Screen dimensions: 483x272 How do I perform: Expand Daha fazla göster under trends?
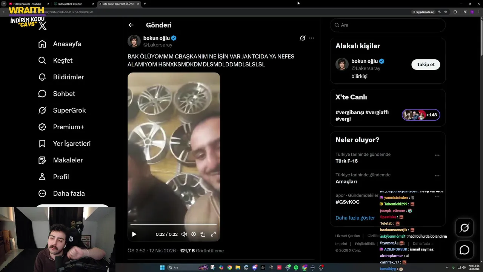coord(355,218)
